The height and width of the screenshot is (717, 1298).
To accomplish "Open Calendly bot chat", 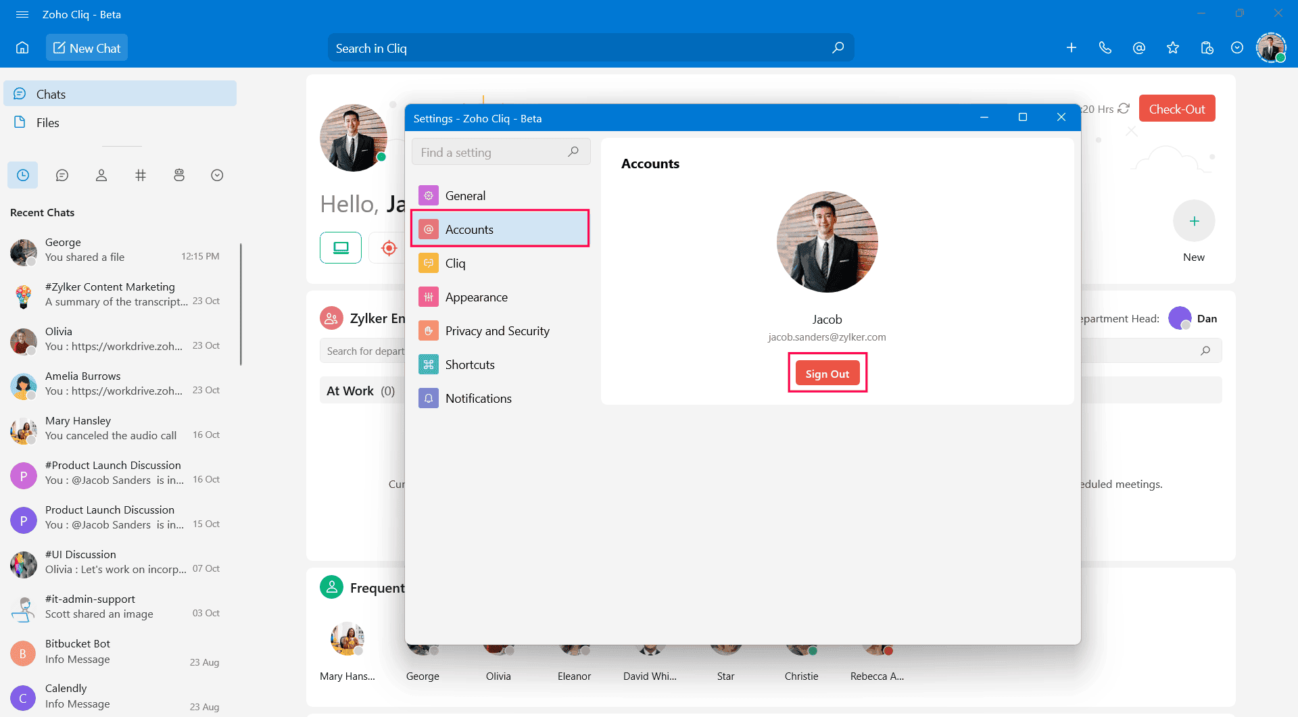I will 118,696.
